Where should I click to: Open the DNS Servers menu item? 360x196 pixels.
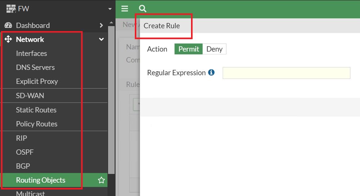tap(35, 67)
